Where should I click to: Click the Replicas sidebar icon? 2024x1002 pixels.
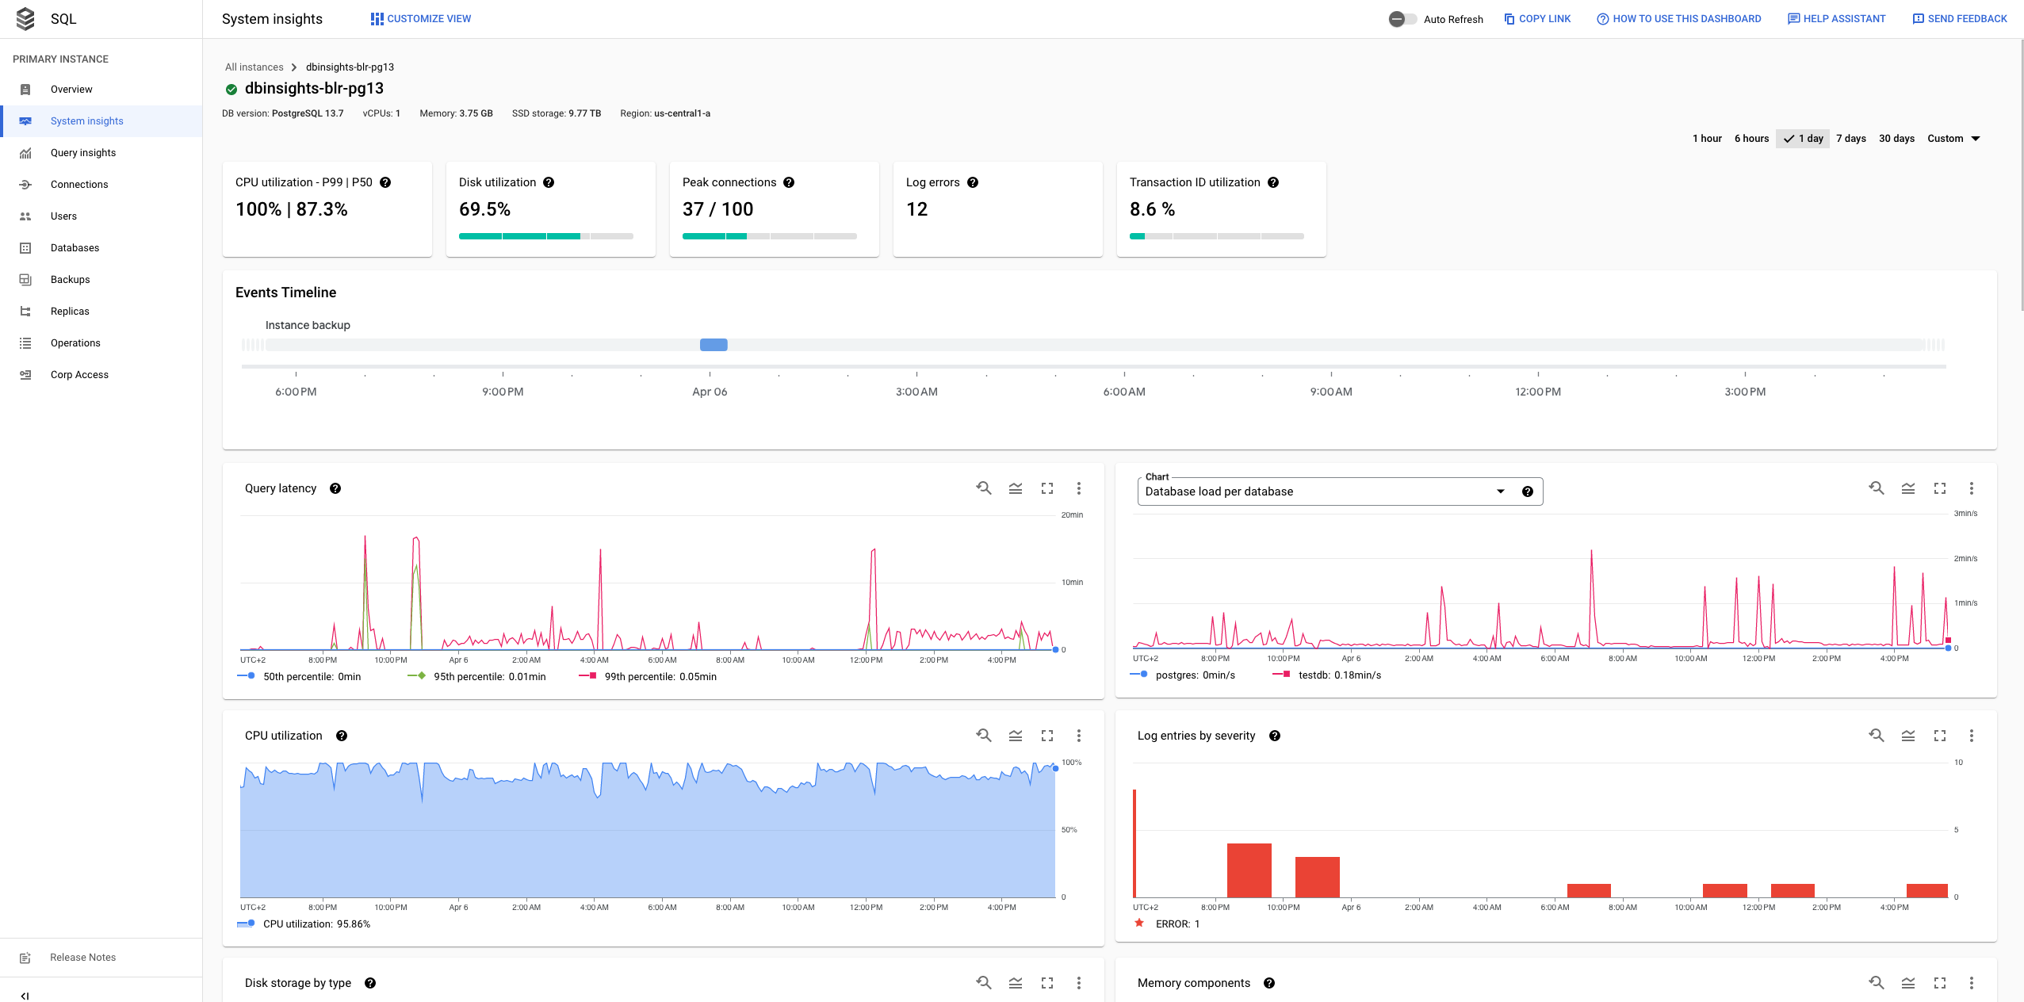(x=26, y=312)
